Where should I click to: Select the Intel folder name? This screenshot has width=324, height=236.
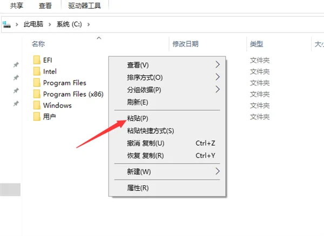click(50, 71)
